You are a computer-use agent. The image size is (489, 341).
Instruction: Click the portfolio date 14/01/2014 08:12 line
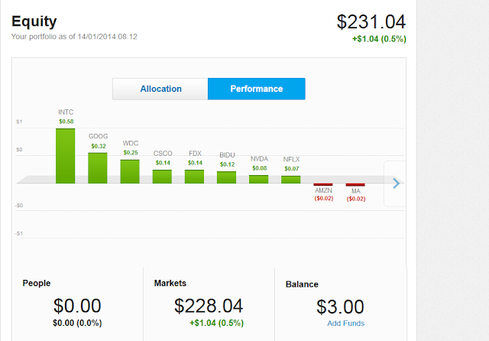74,37
